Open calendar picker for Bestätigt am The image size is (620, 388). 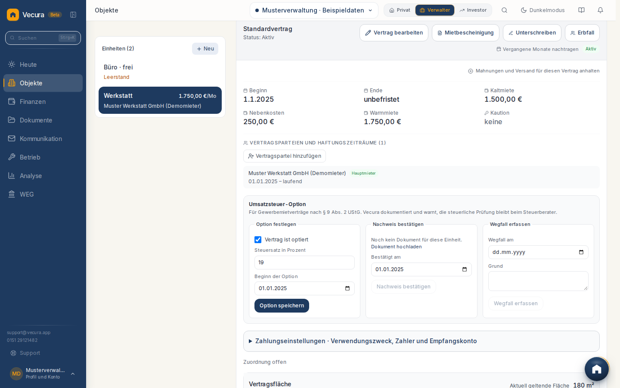465,269
